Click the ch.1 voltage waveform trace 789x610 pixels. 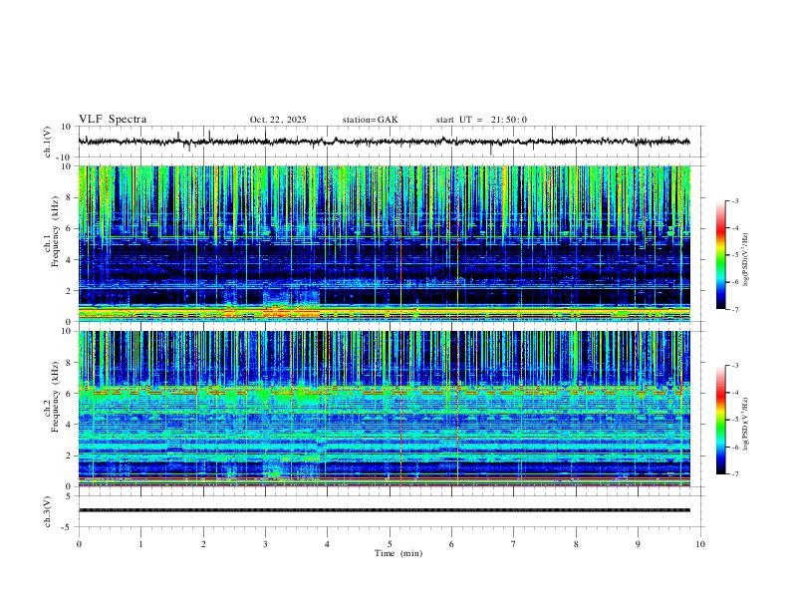click(x=384, y=142)
